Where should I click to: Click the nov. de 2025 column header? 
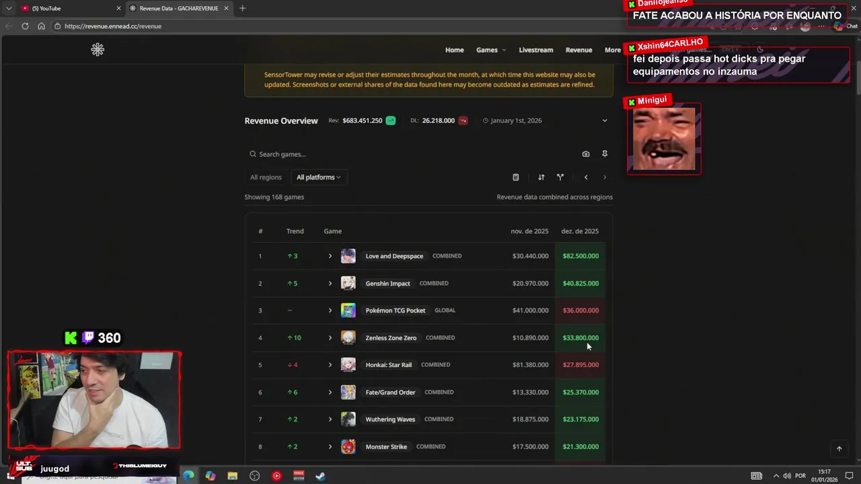[529, 231]
